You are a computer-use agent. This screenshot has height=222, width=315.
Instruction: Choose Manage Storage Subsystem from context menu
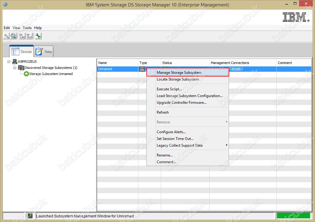[188, 73]
